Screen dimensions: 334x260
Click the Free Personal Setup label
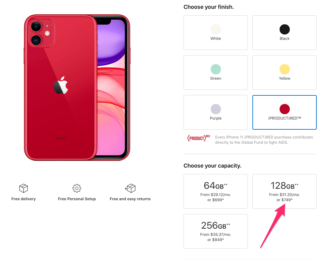(x=77, y=199)
